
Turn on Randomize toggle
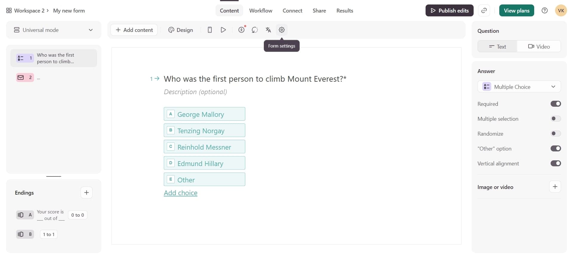point(555,134)
